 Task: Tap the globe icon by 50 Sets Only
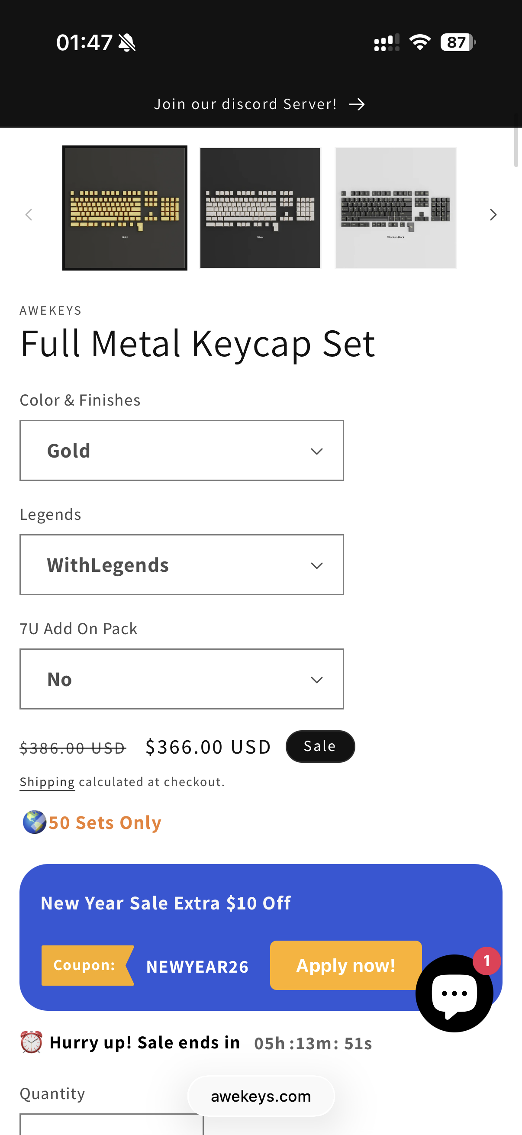(x=34, y=822)
